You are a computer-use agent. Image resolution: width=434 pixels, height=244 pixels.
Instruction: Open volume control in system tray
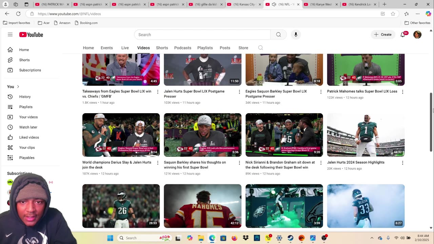(402, 238)
